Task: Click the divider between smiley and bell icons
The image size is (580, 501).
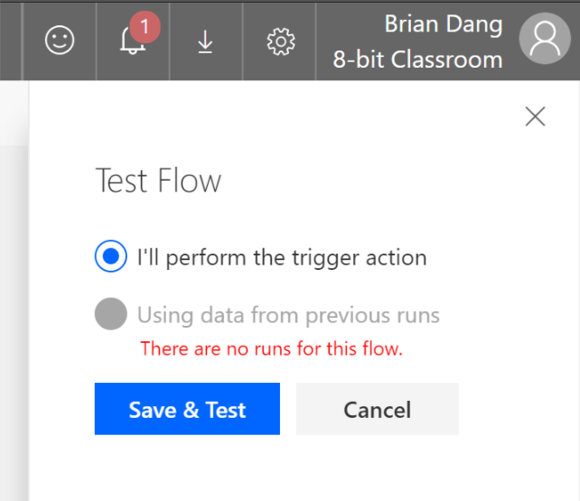Action: click(x=96, y=41)
